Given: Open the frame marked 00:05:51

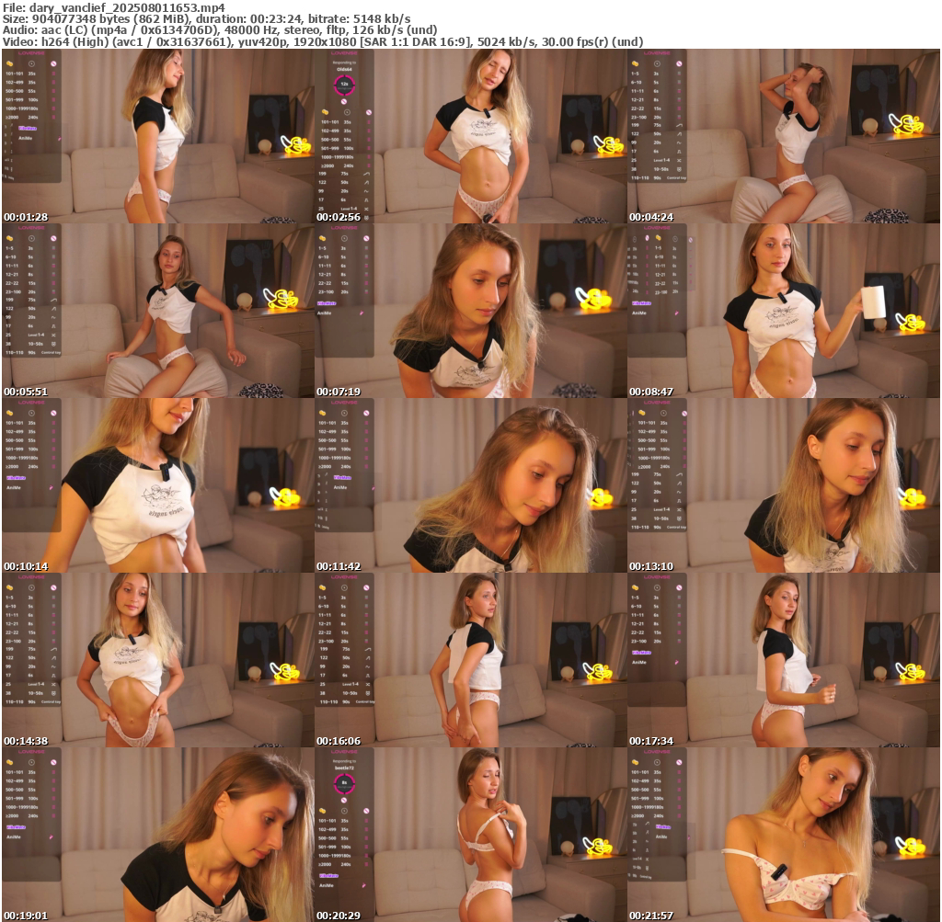Looking at the screenshot, I should (x=157, y=311).
